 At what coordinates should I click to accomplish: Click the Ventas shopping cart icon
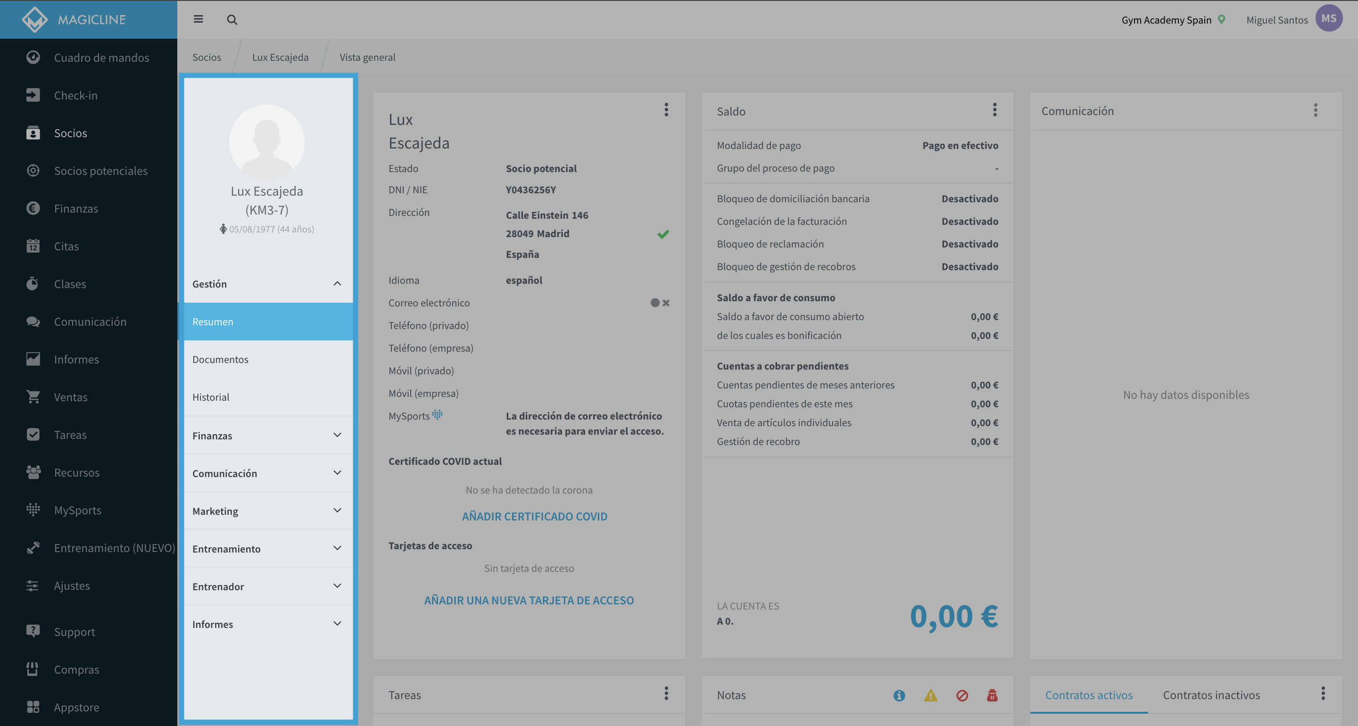click(33, 396)
